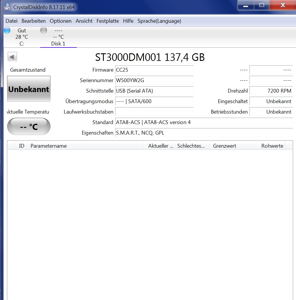The width and height of the screenshot is (296, 300).
Task: Click the Eigenschaften field S.M.A.R.T., NCQ, GPL
Action: 204,133
